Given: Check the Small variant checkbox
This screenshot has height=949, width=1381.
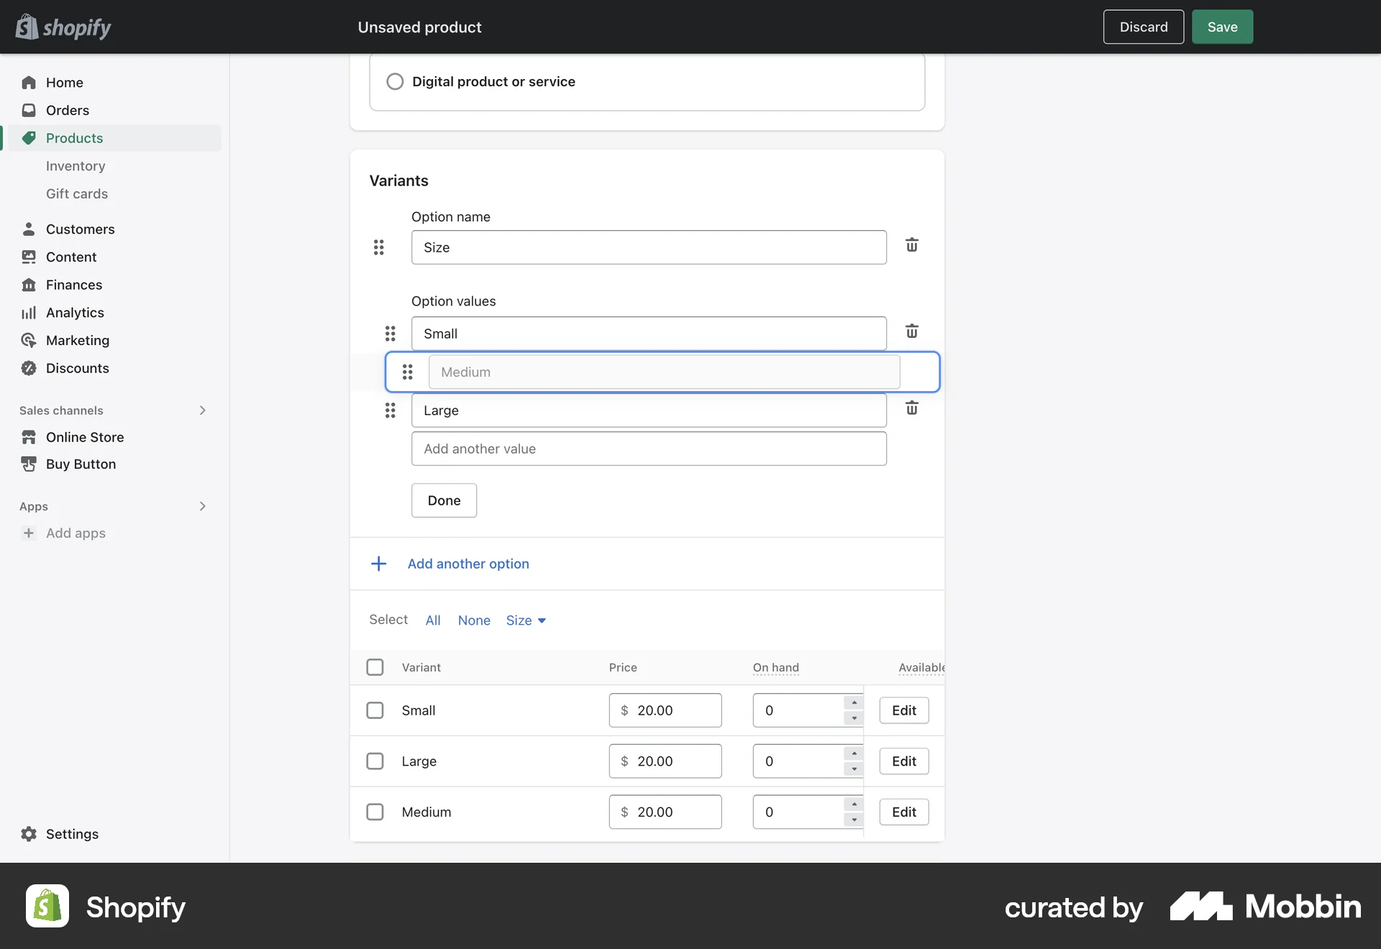Looking at the screenshot, I should pos(375,710).
